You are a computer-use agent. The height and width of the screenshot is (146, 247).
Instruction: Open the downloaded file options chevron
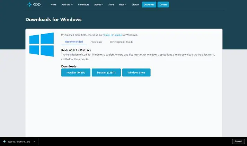pyautogui.click(x=34, y=142)
